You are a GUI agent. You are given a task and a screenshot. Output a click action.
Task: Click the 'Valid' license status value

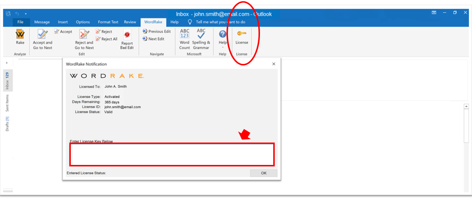[x=108, y=112]
